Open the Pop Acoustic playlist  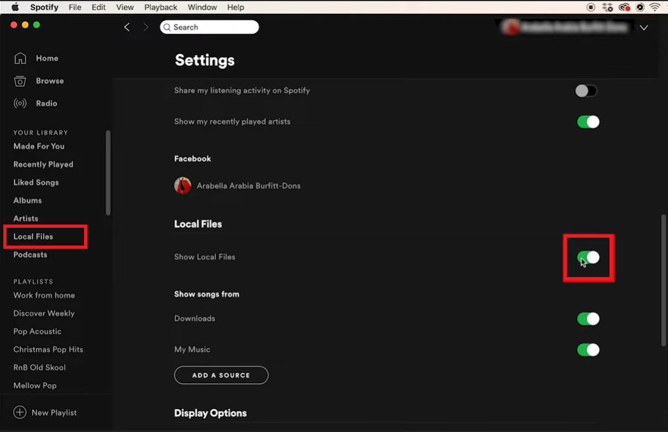pyautogui.click(x=37, y=332)
